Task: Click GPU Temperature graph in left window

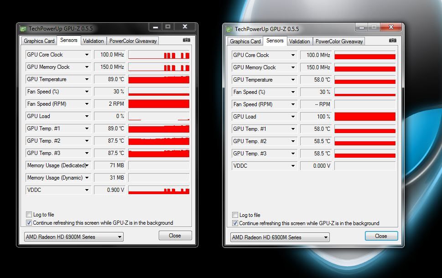Action: pos(159,79)
